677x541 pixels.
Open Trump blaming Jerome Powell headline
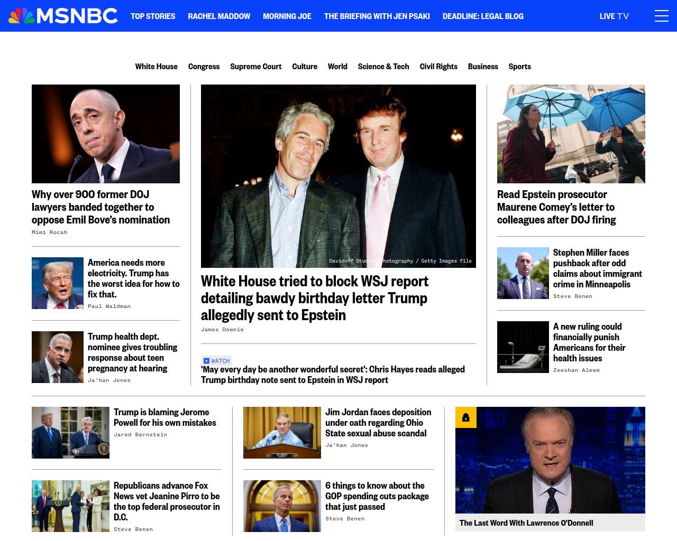click(165, 417)
